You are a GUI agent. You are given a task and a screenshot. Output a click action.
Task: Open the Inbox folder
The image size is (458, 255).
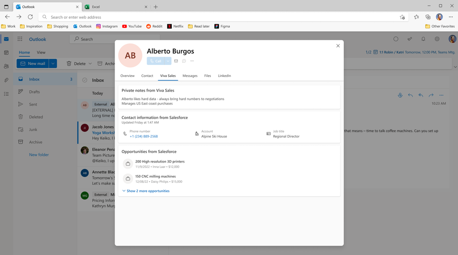coord(45,79)
